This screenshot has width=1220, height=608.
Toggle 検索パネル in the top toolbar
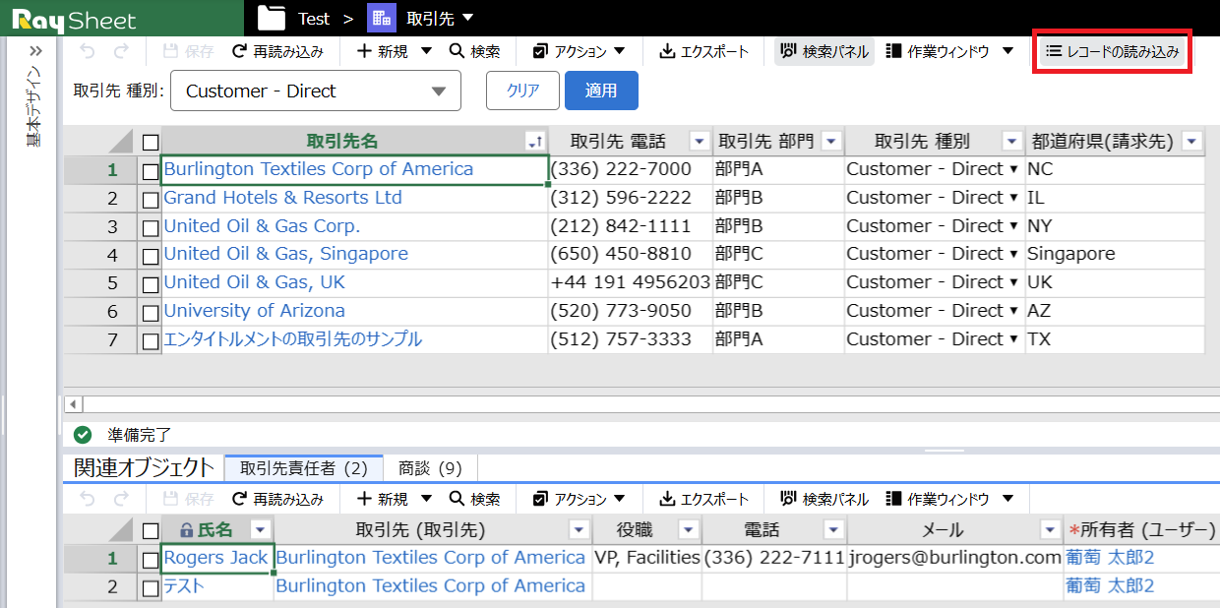(x=824, y=51)
